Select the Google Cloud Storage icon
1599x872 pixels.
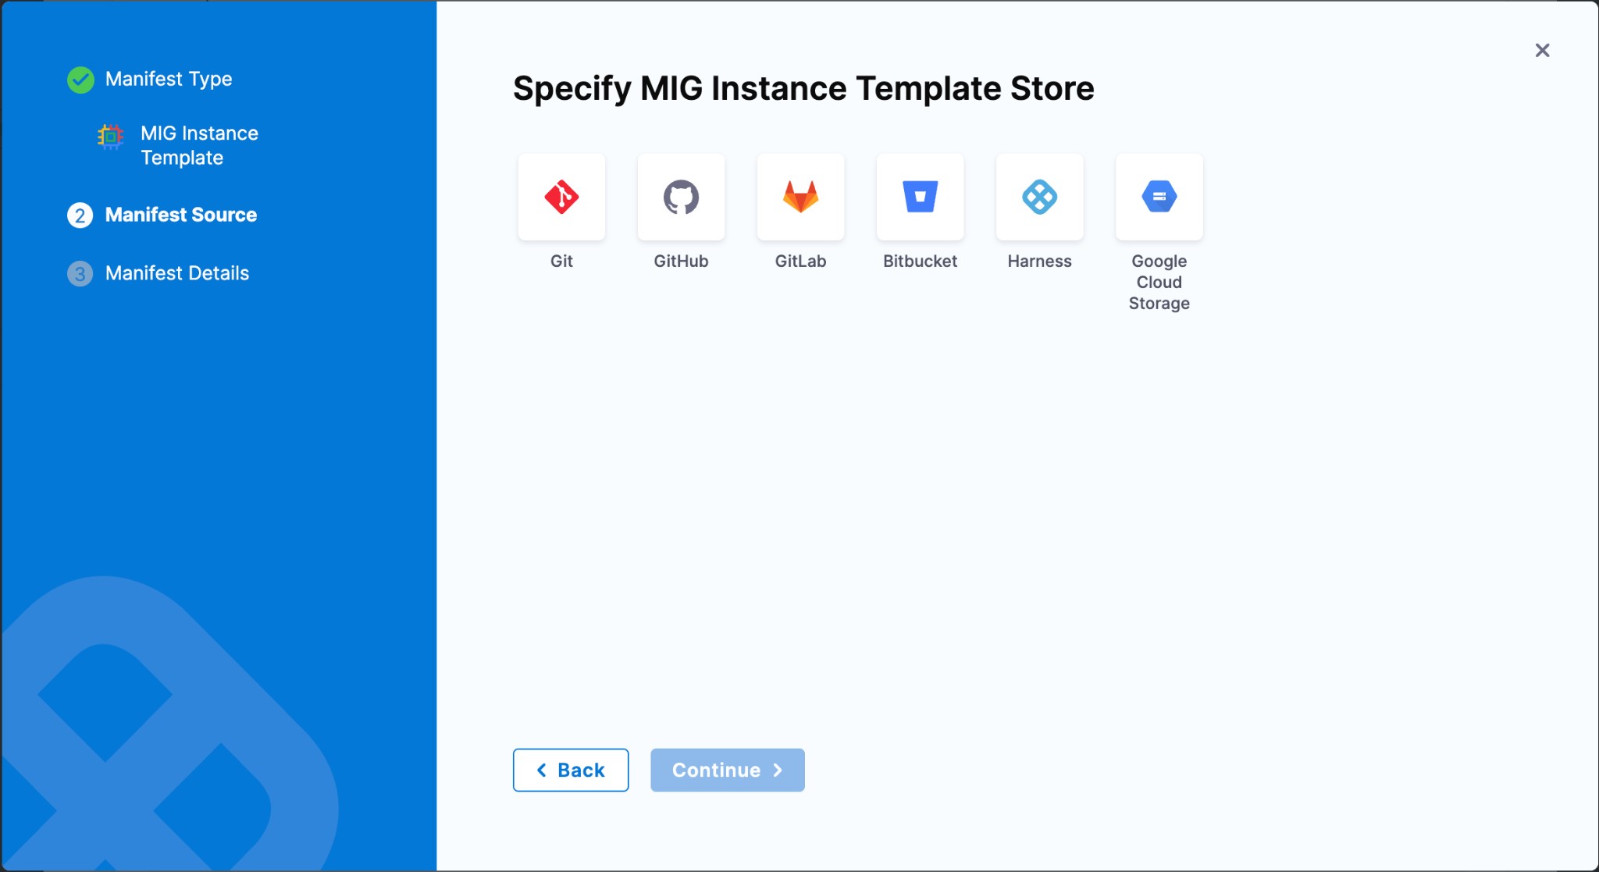coord(1159,197)
